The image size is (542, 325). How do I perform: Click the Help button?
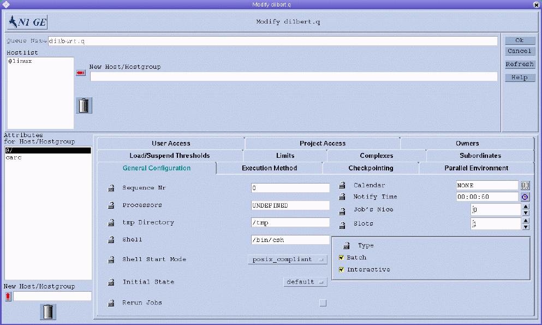pos(520,78)
